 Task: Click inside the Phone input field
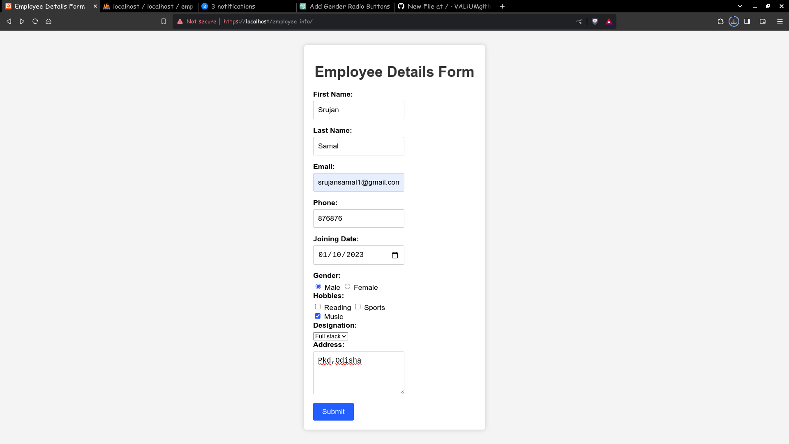(x=358, y=218)
